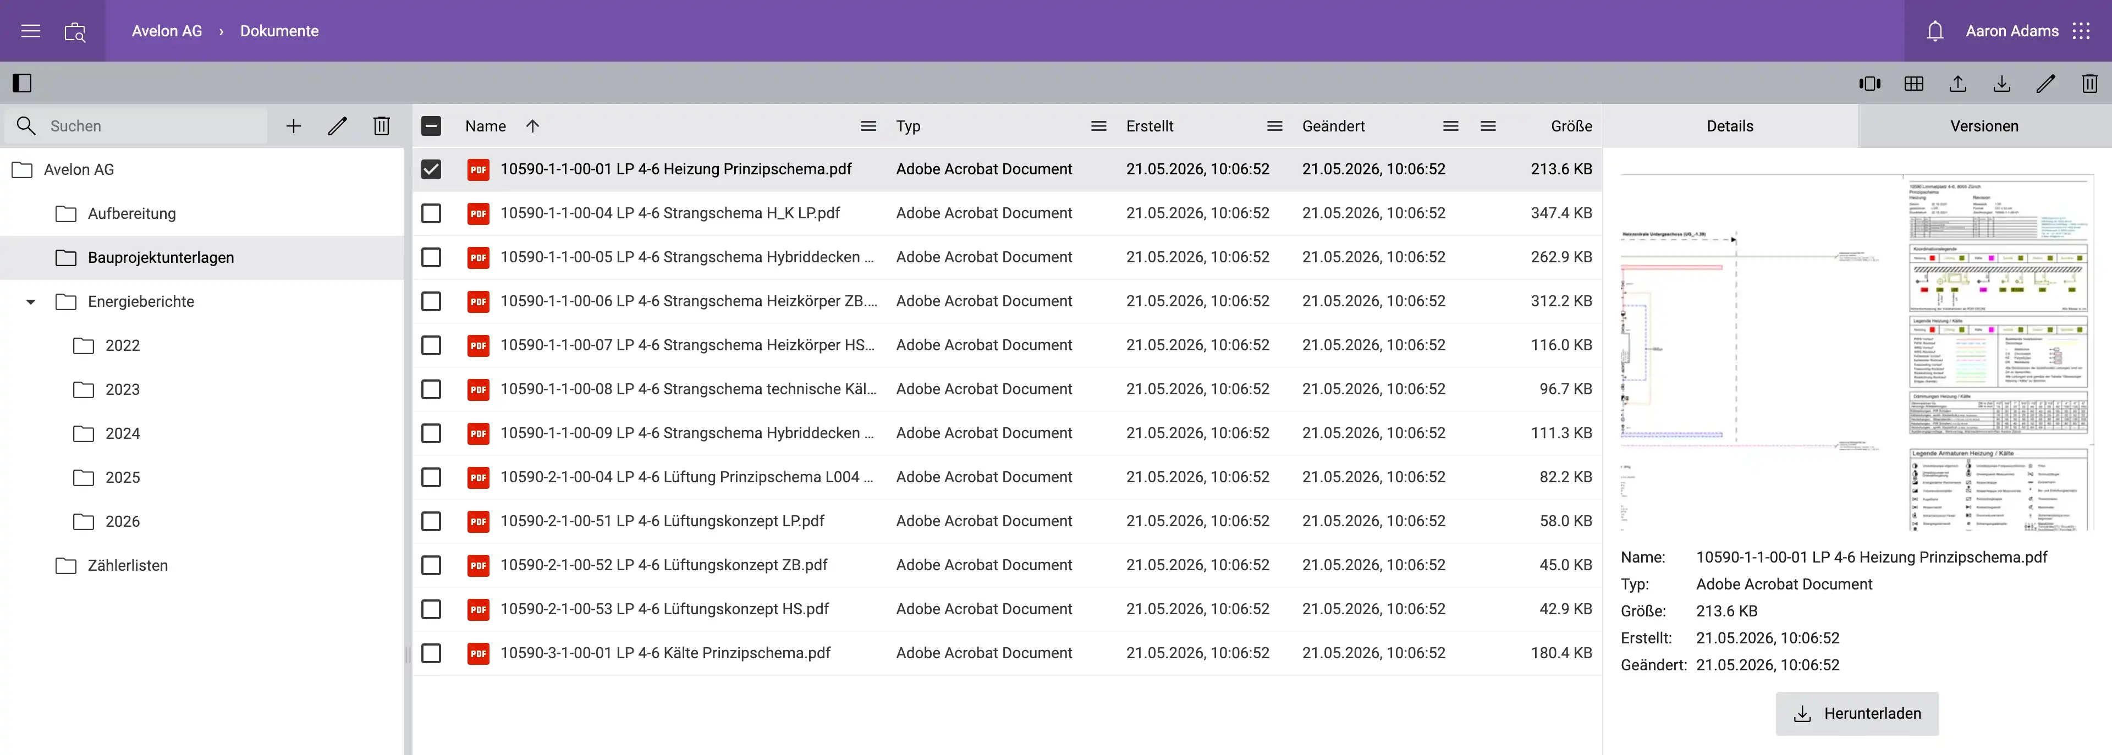2112x755 pixels.
Task: Sort by the Name column header
Action: 485,126
